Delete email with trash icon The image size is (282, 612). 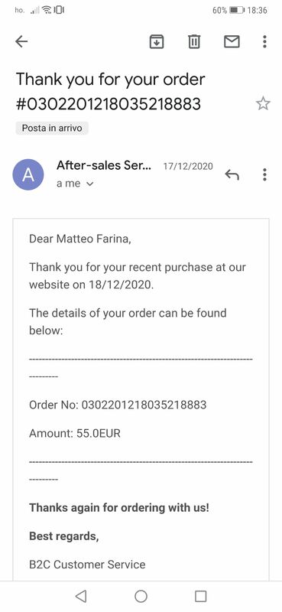click(x=194, y=41)
